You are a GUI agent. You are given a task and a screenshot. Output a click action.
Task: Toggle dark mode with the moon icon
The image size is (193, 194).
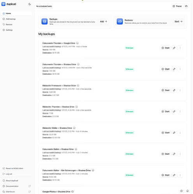[30, 4]
